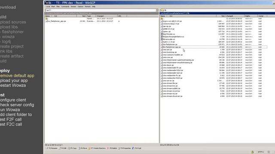
Task: Sort local panel by Size column
Action: coord(82,16)
